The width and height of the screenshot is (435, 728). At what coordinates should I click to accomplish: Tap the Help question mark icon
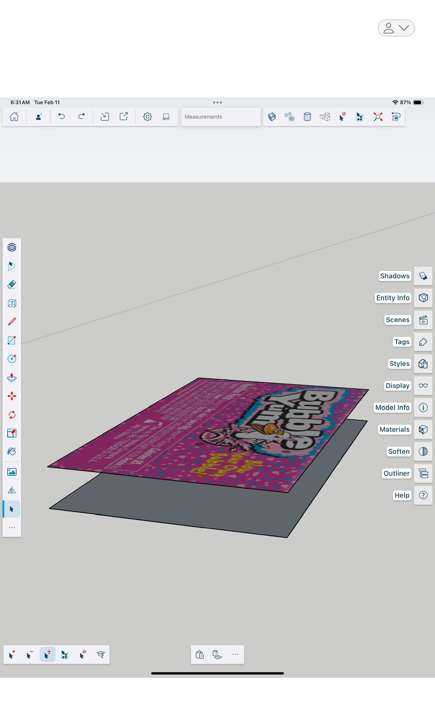coord(423,495)
